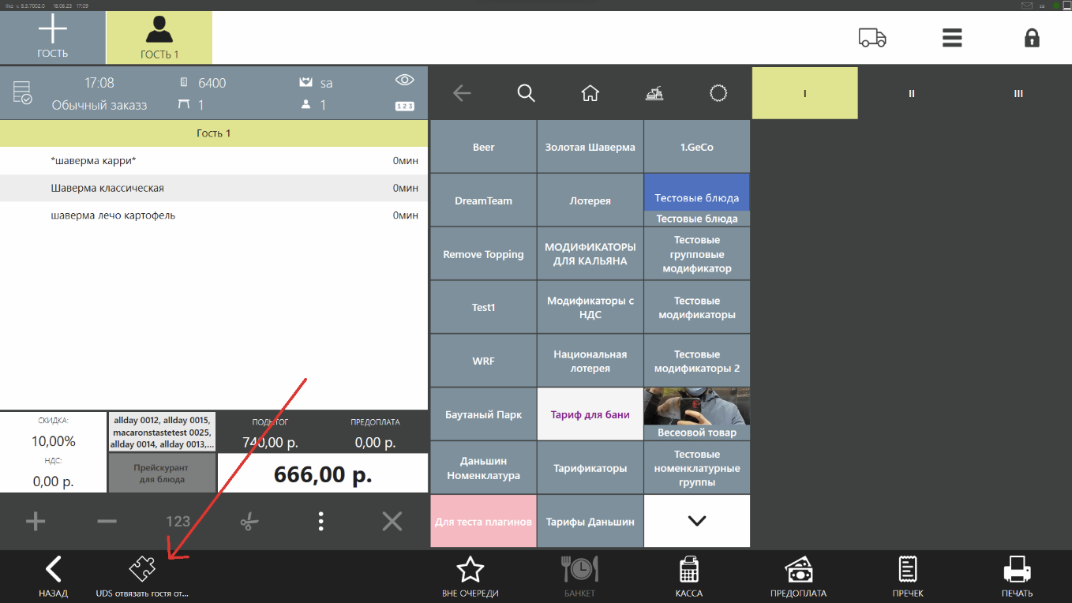Open КАССА cash register

point(688,577)
